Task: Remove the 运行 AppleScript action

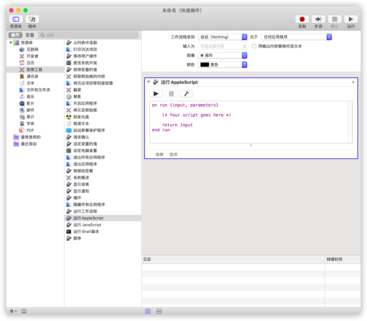Action: (353, 82)
